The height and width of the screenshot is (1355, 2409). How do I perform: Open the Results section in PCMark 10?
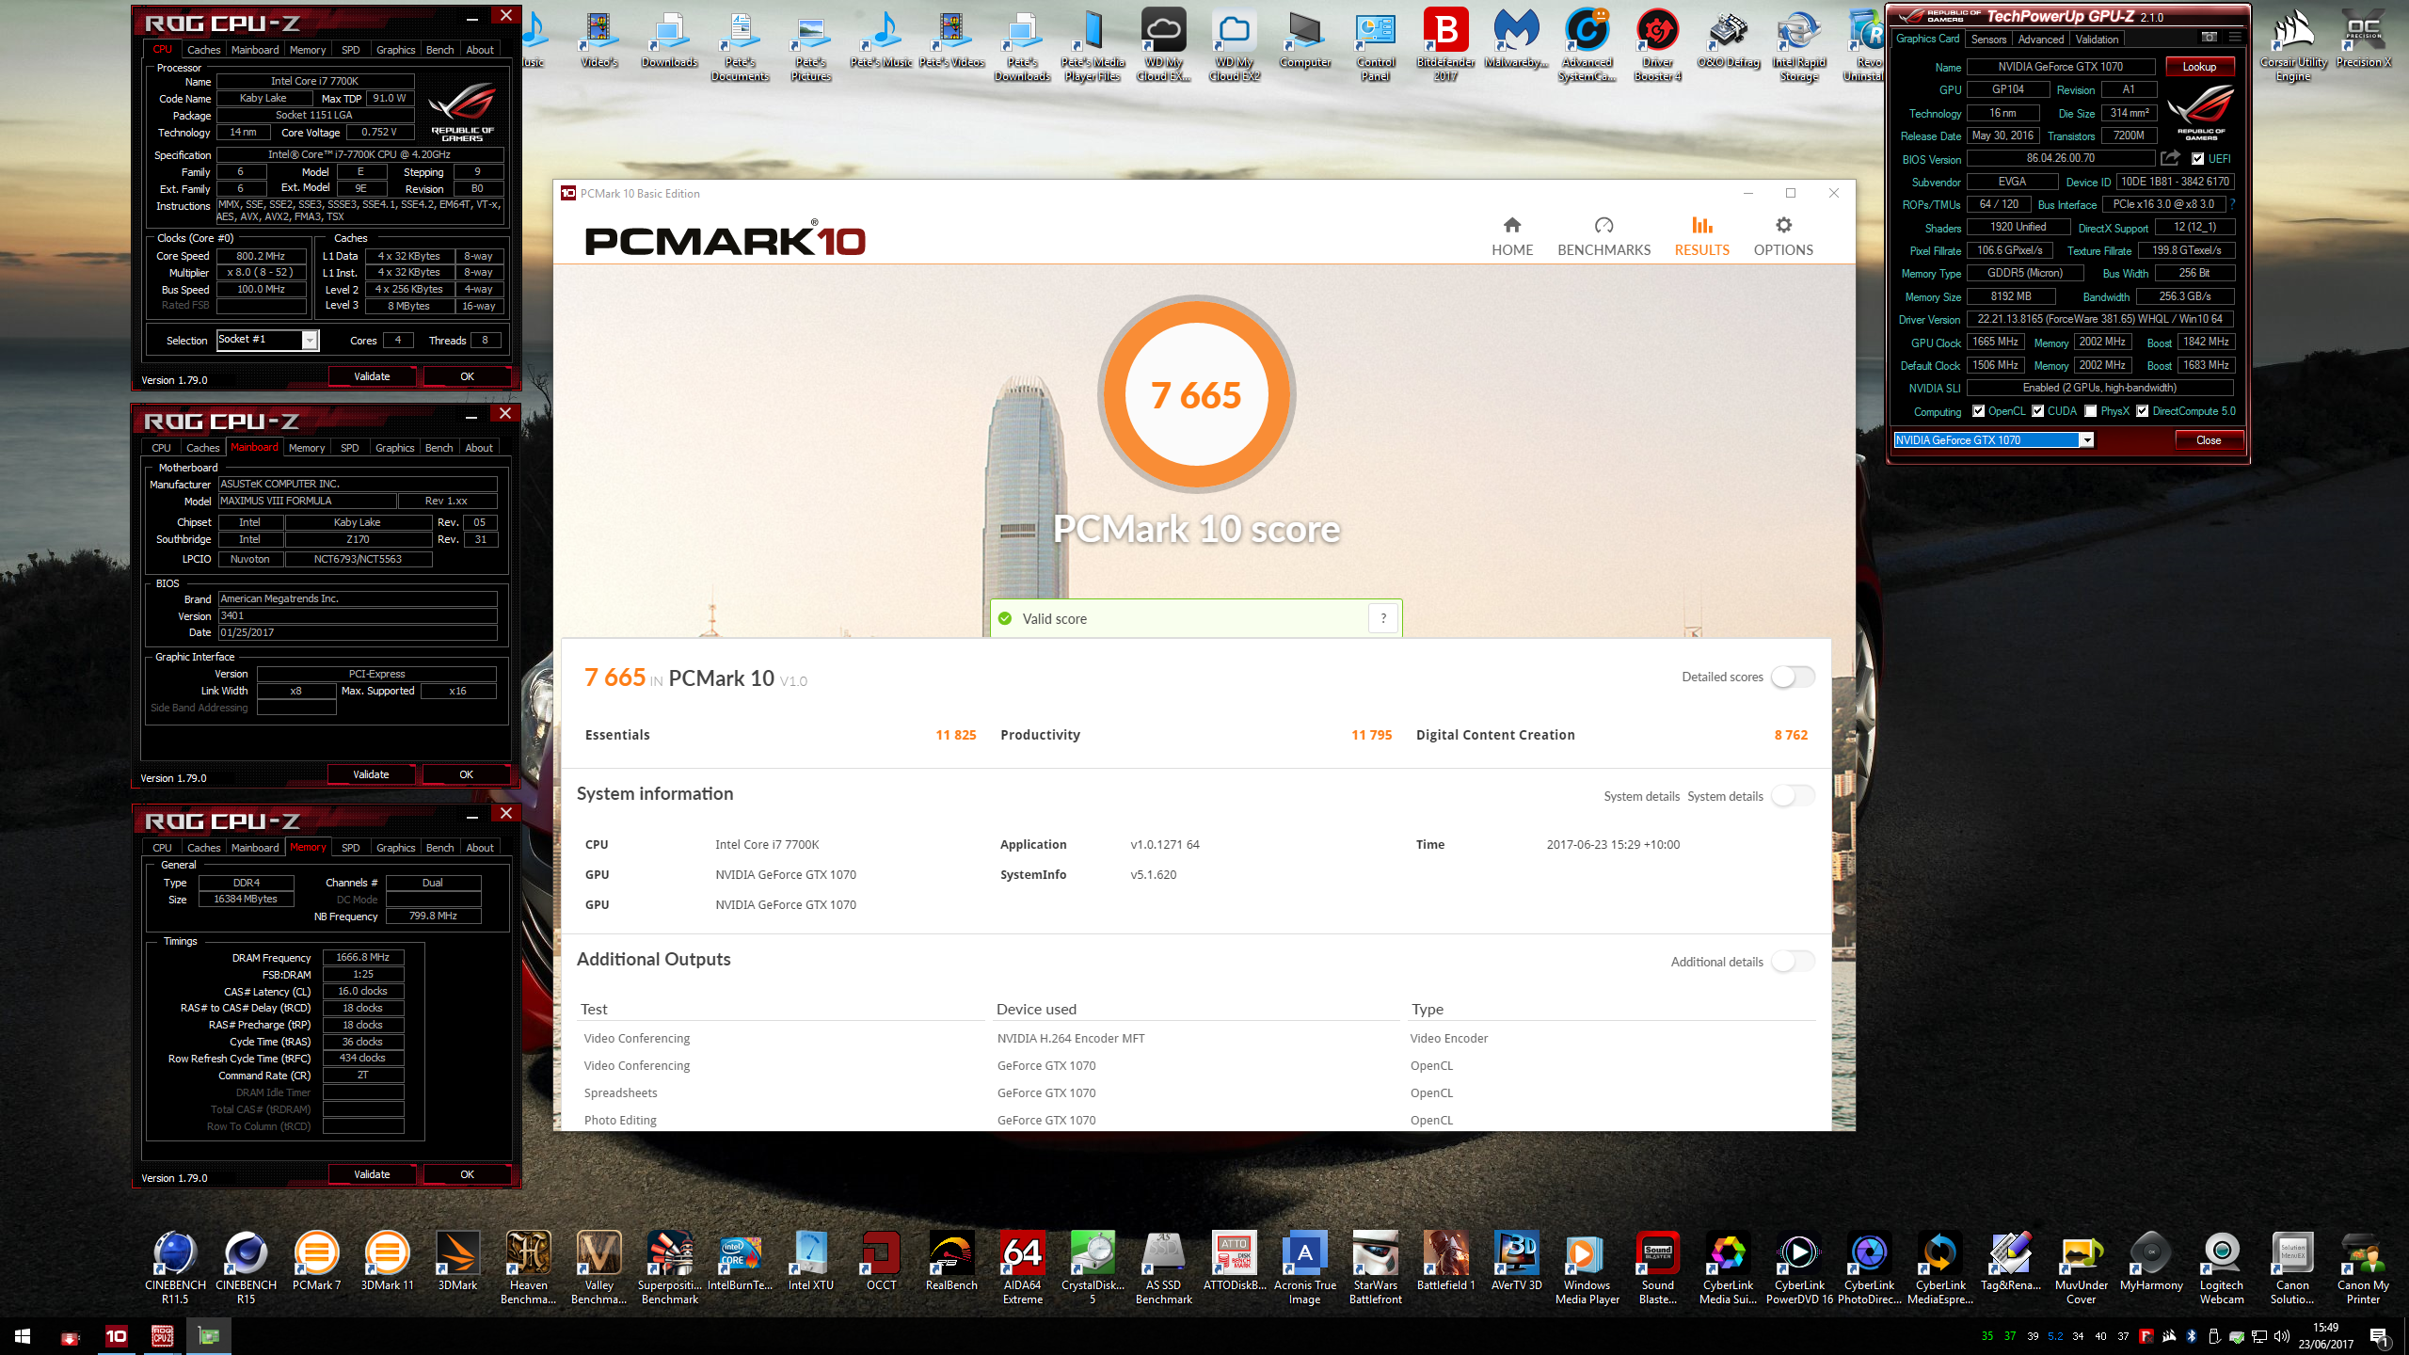[1701, 236]
